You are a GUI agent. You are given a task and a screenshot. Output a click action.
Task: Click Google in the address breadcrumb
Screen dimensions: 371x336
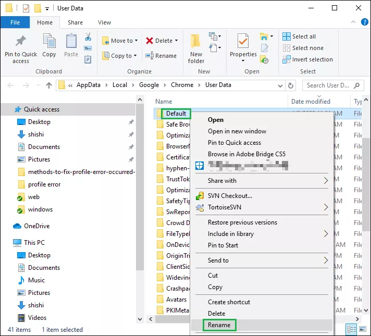pyautogui.click(x=149, y=85)
